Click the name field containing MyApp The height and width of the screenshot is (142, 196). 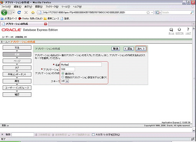(81, 65)
